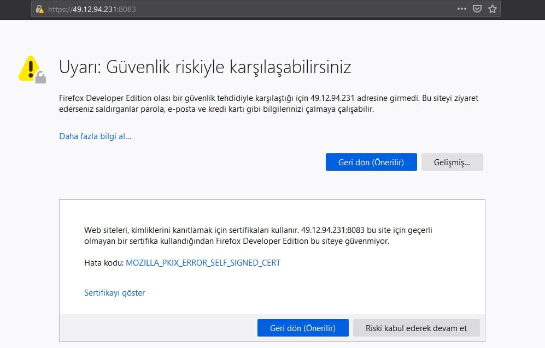Screen dimensions: 545x348
Task: Click the 'Gelişmiş...' button
Action: pos(452,162)
